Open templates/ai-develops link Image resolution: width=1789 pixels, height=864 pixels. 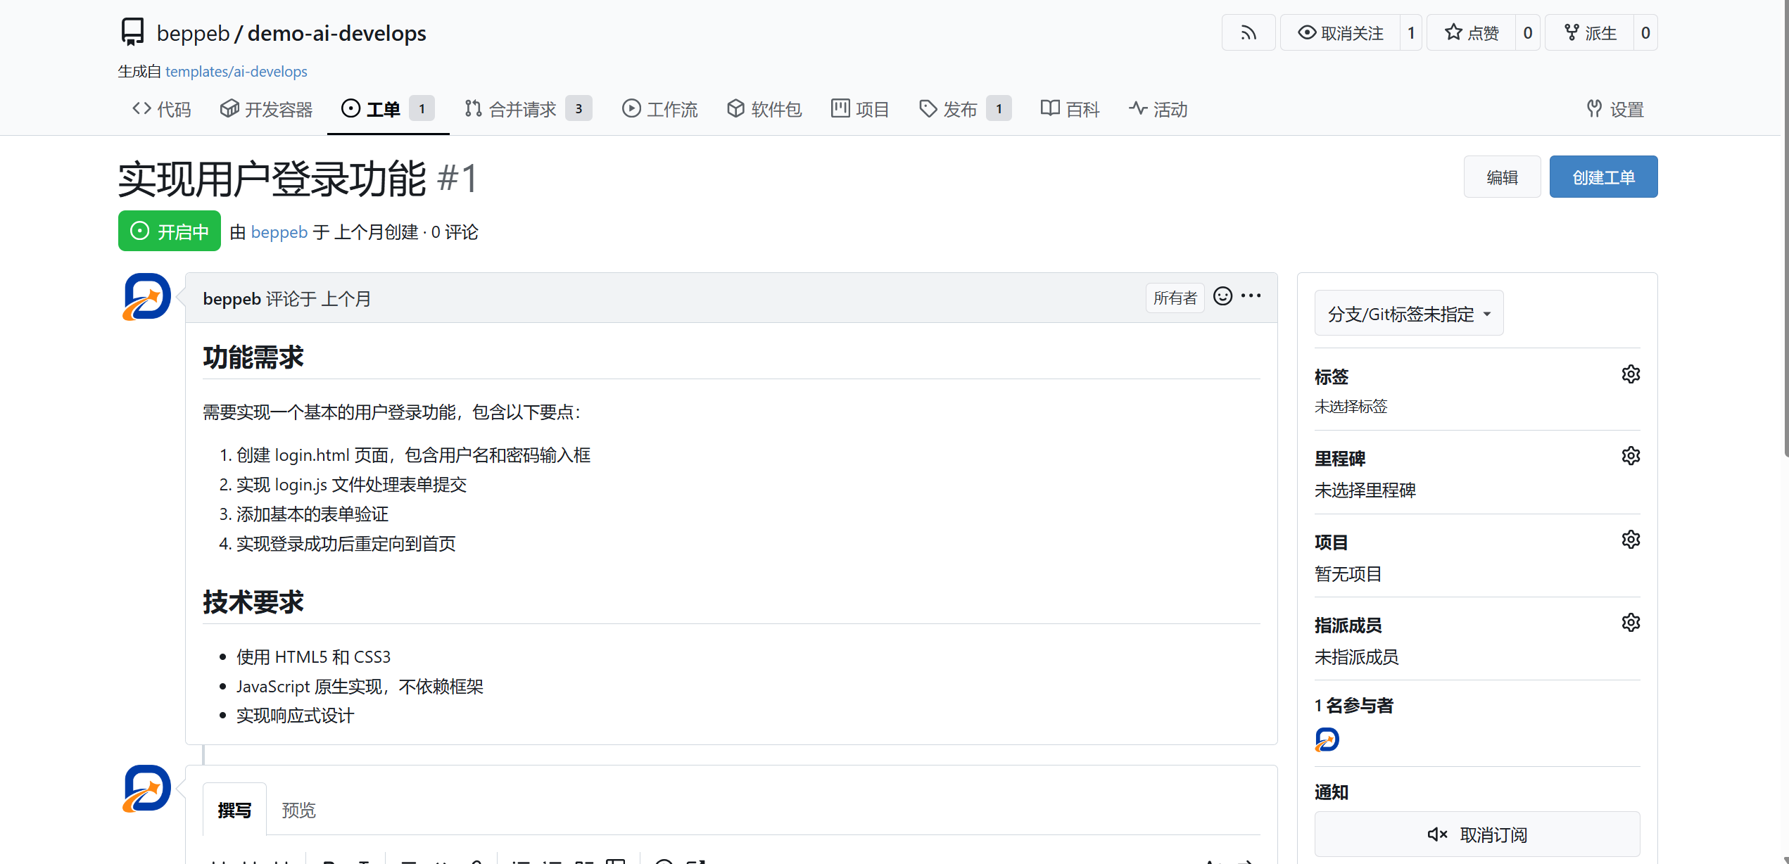pos(236,72)
